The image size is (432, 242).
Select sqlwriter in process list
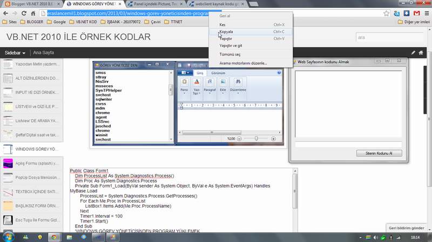[104, 99]
